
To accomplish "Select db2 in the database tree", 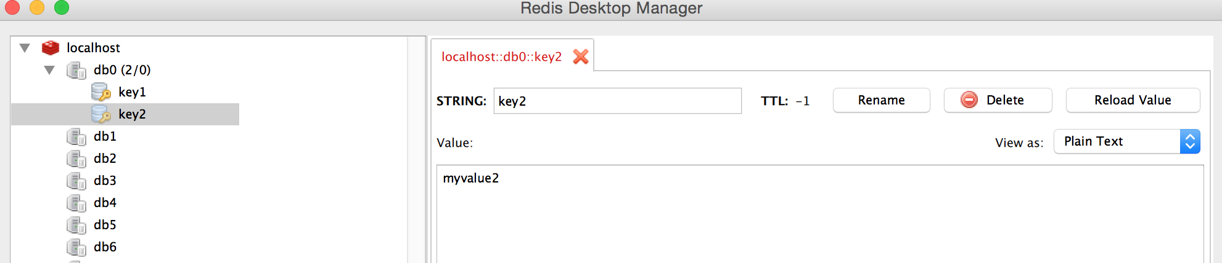I will click(x=105, y=159).
